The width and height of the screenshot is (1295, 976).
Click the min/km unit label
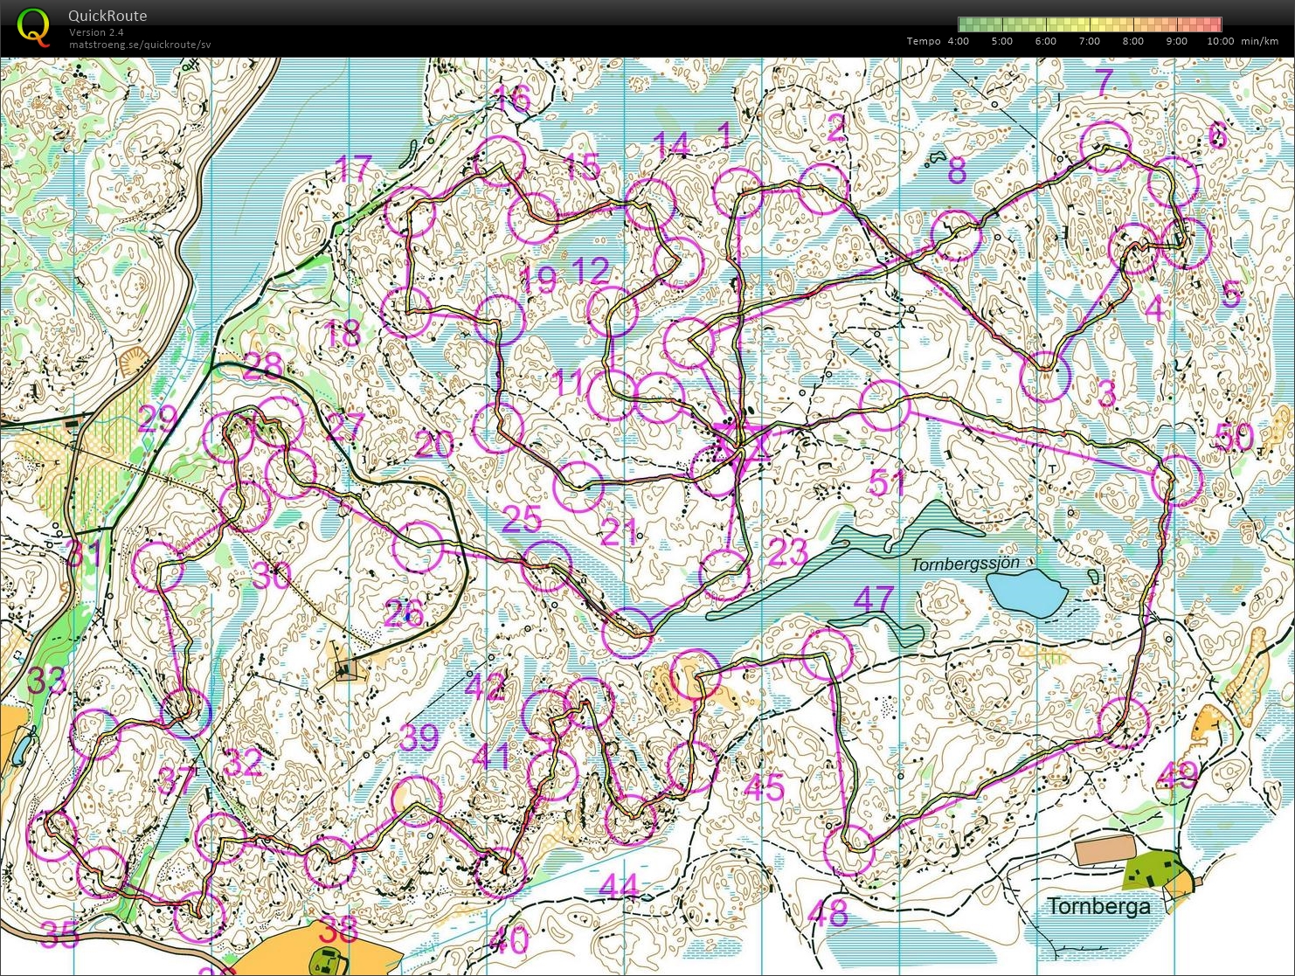pos(1260,41)
